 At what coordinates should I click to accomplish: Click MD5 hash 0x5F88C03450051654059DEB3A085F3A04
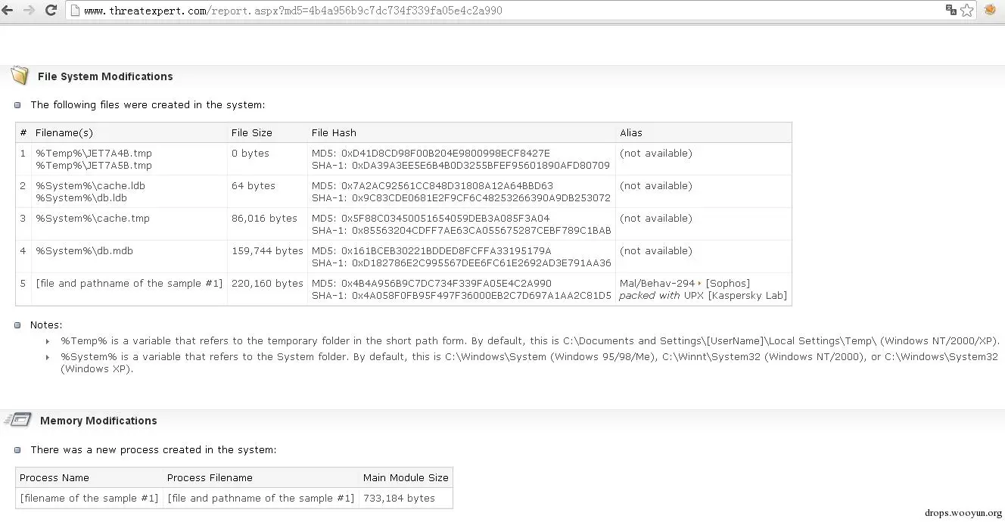point(431,219)
